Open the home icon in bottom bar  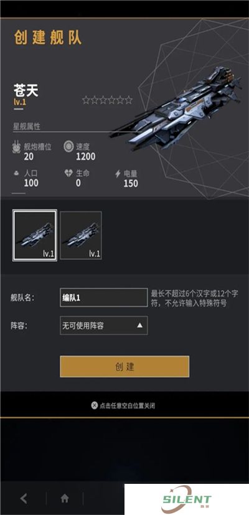(65, 499)
